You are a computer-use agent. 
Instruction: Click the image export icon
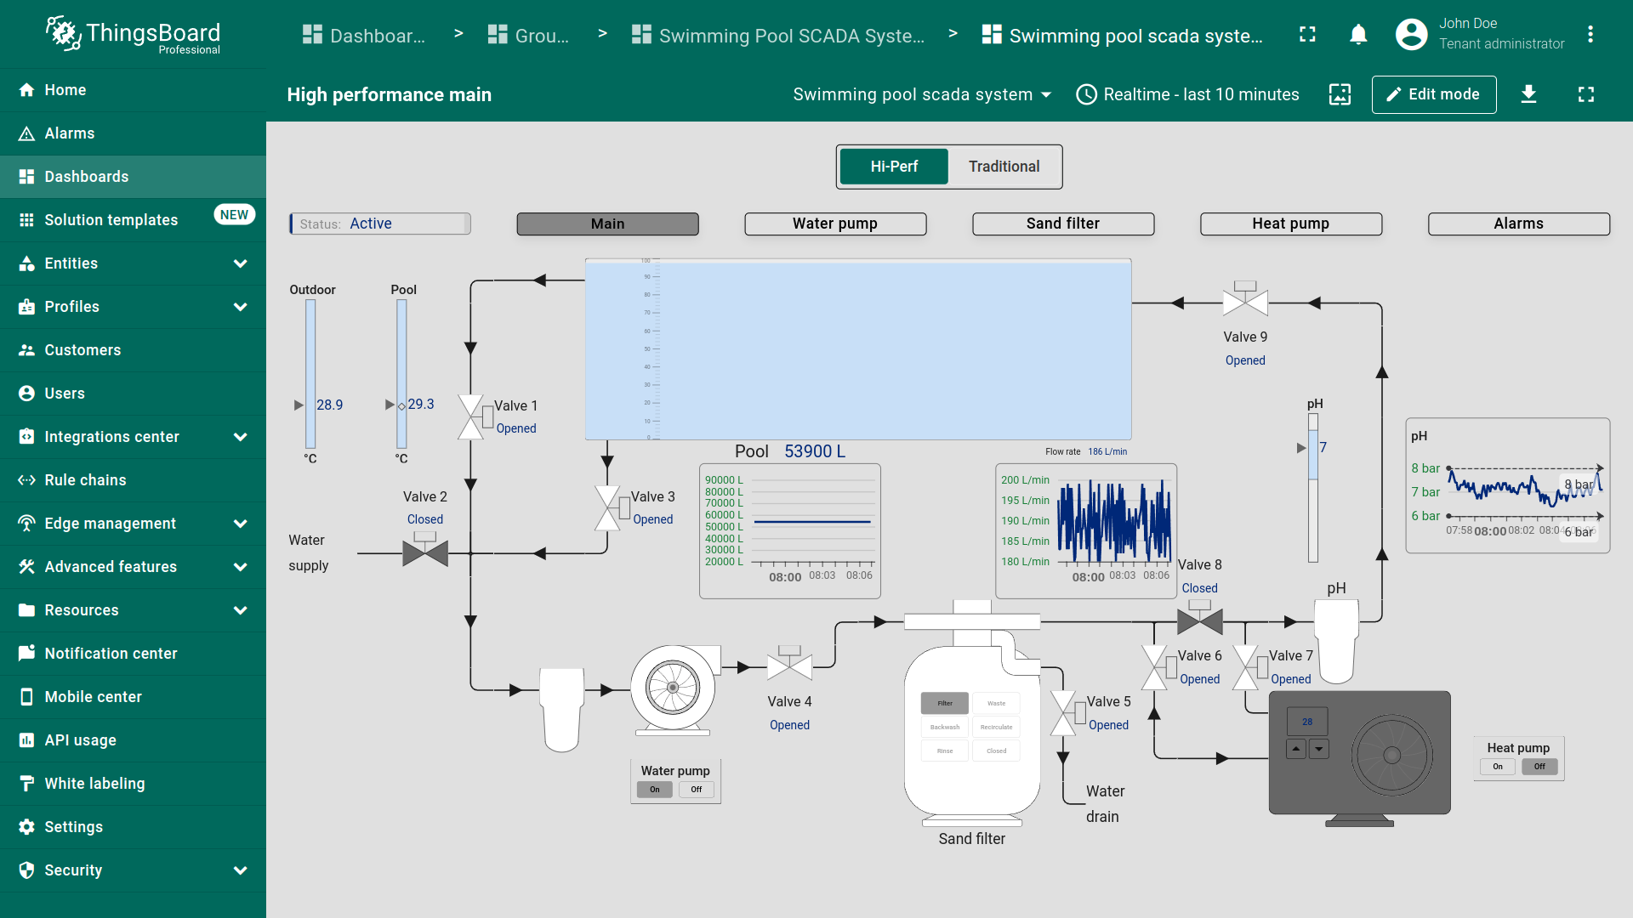click(1340, 94)
